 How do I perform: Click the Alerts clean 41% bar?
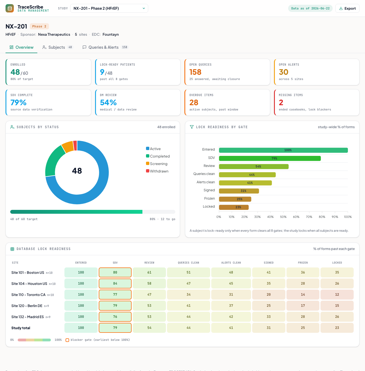(245, 183)
